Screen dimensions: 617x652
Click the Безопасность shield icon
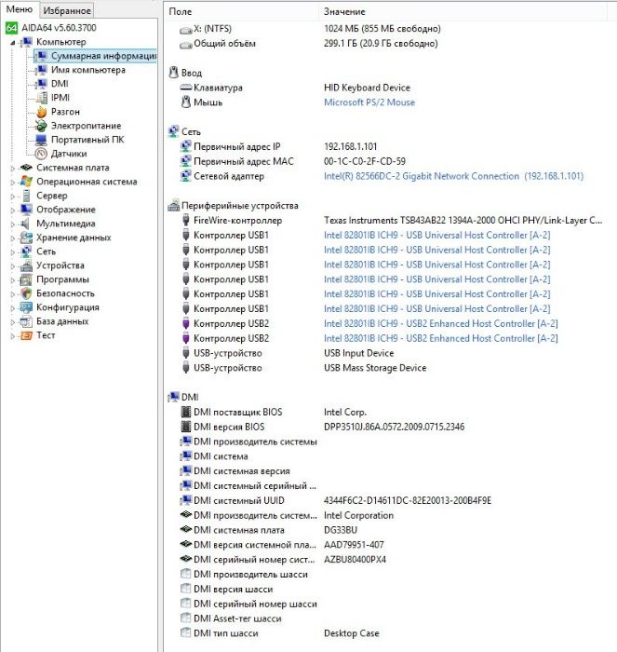(26, 293)
